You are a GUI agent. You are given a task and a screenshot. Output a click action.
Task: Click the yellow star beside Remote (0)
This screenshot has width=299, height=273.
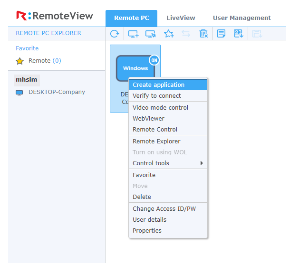click(x=19, y=61)
